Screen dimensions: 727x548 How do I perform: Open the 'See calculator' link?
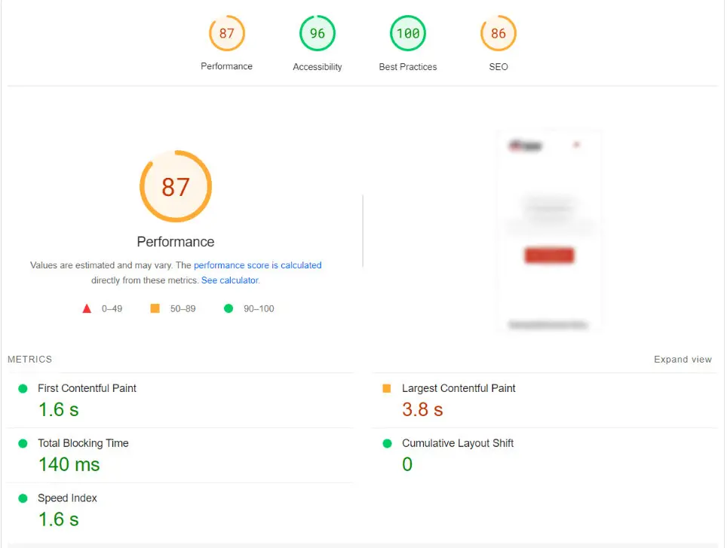(229, 280)
